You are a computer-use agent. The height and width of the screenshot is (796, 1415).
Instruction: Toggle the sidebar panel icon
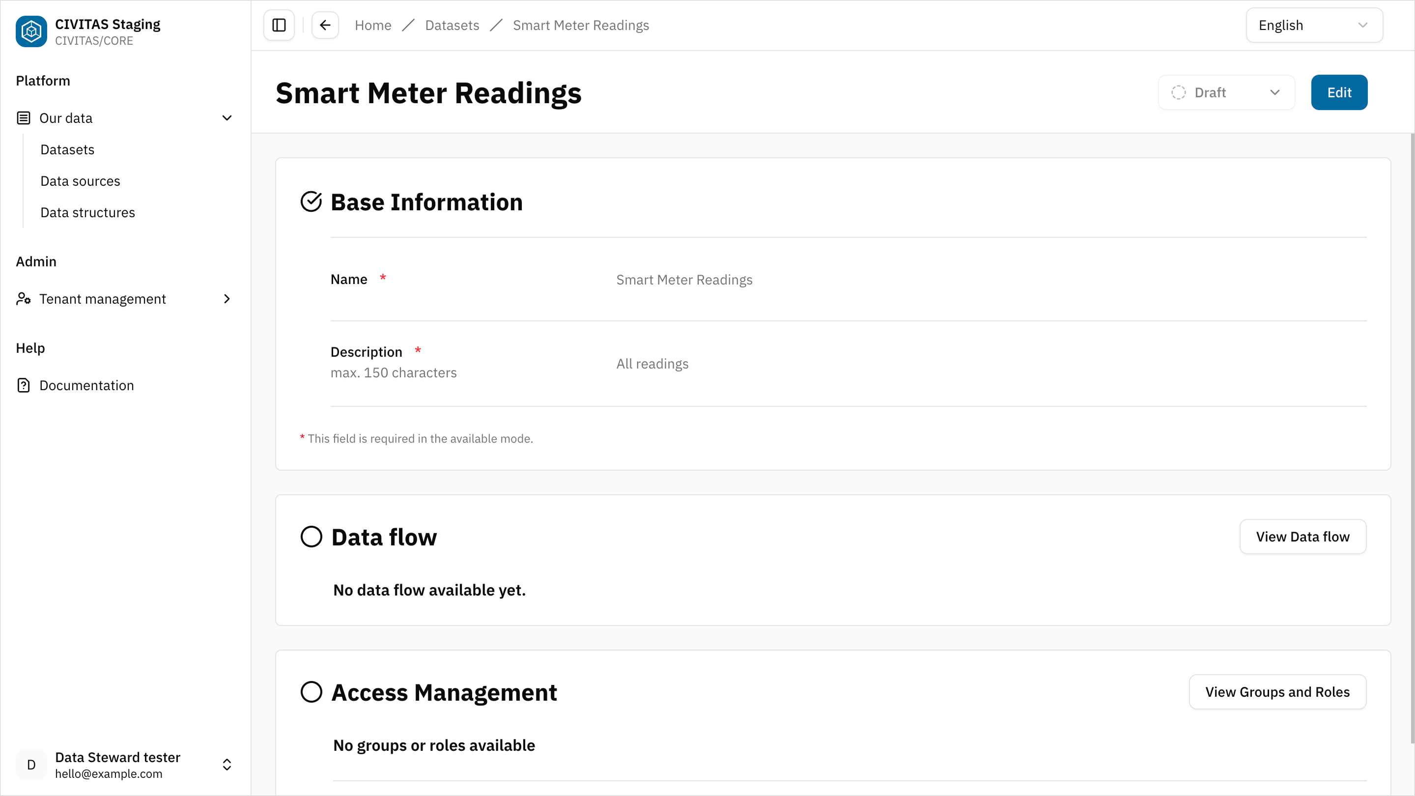point(279,25)
